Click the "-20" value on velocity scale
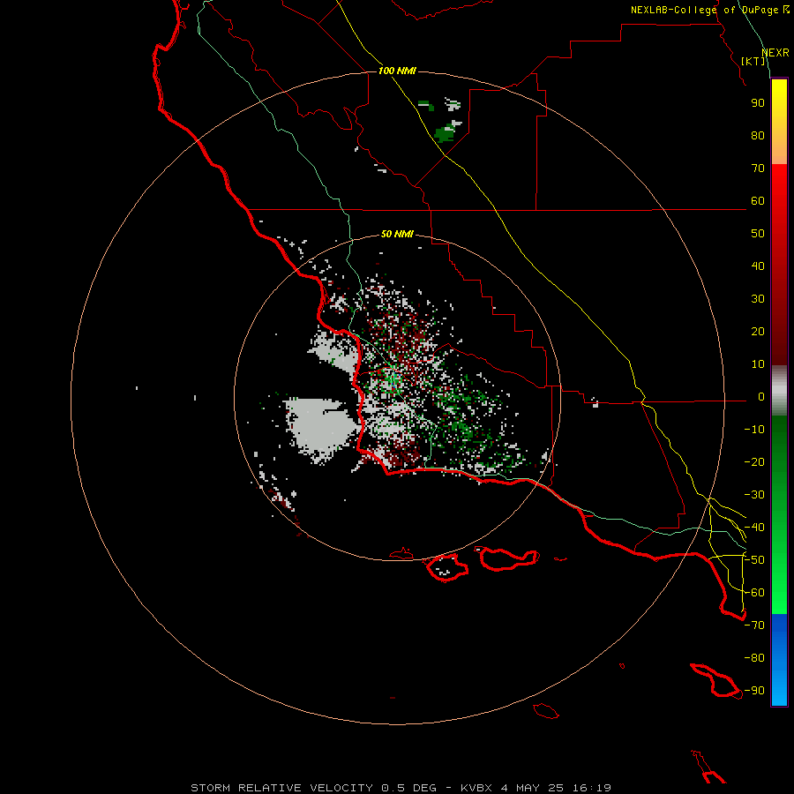Viewport: 794px width, 794px height. click(x=754, y=462)
